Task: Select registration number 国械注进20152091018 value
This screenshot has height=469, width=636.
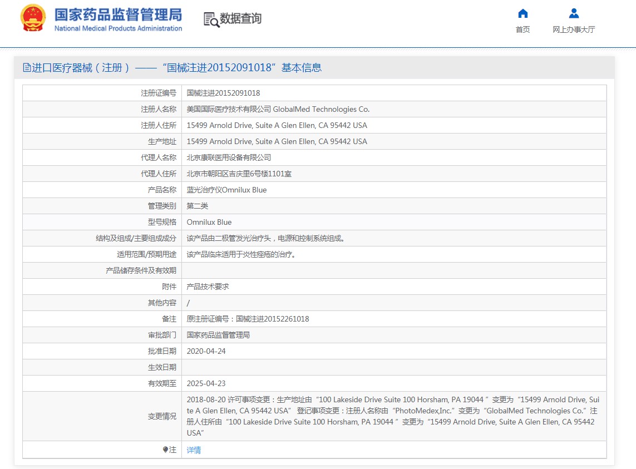Action: [224, 93]
